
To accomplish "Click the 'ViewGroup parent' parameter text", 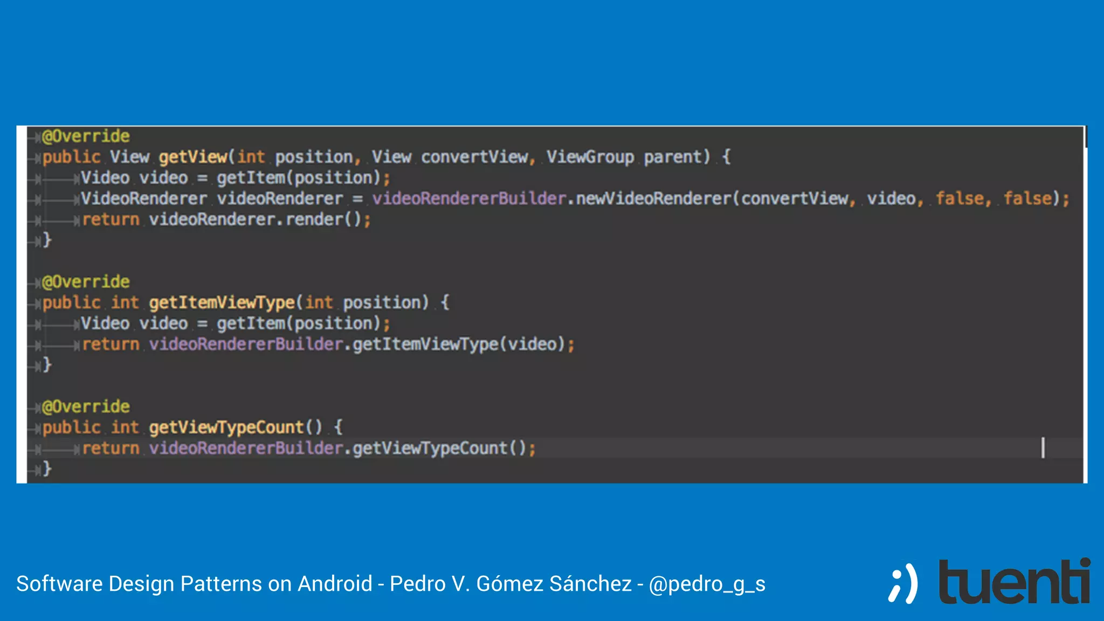I will [x=628, y=157].
